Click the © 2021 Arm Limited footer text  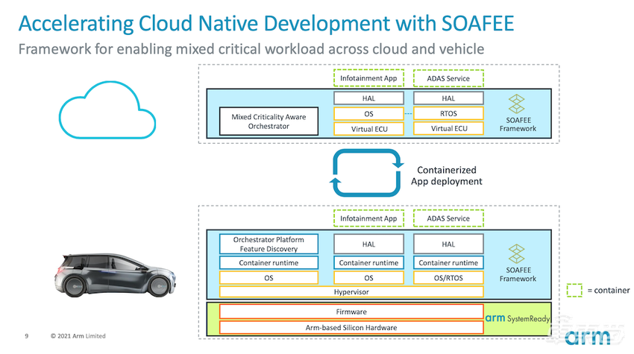click(x=78, y=336)
